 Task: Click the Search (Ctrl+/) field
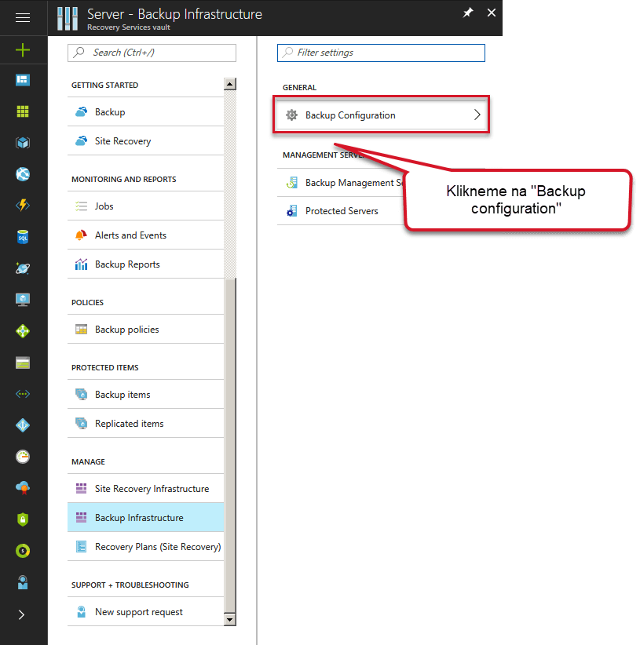pyautogui.click(x=152, y=53)
